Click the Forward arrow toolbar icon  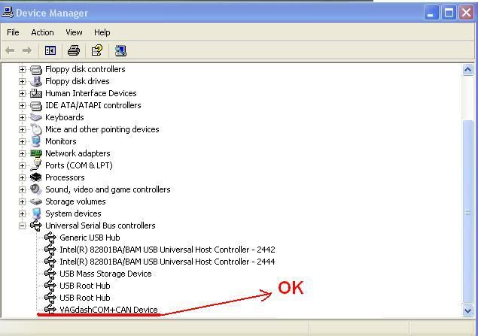pyautogui.click(x=27, y=50)
